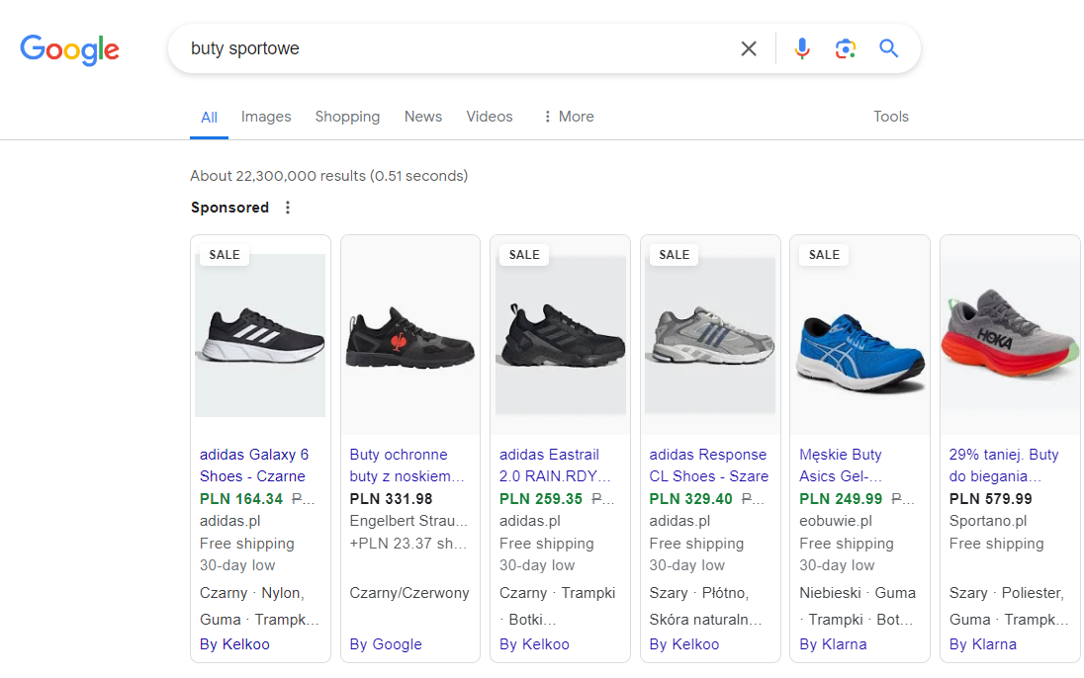1084x678 pixels.
Task: Start voice search with microphone icon
Action: (x=802, y=48)
